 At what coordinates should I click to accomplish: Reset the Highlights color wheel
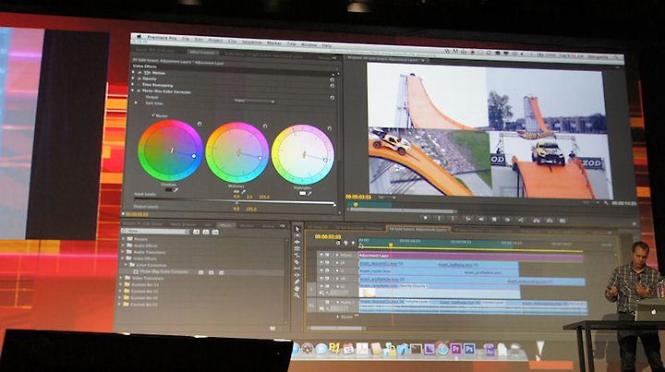coord(329,128)
